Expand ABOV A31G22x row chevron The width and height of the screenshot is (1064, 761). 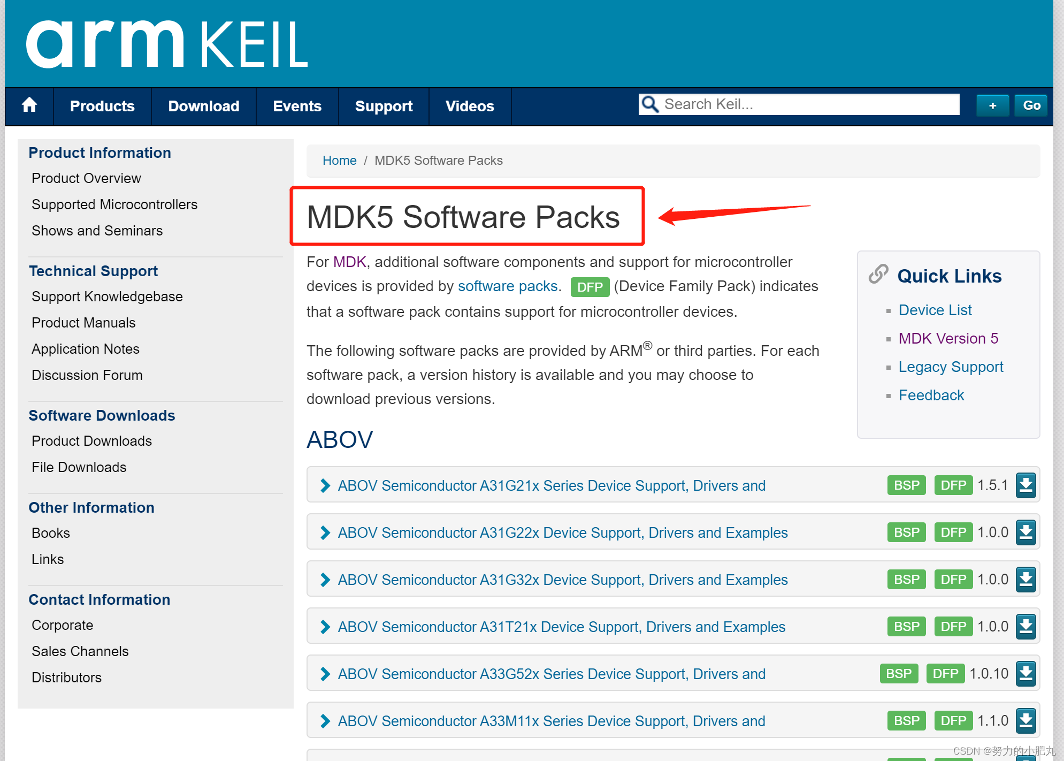click(325, 532)
